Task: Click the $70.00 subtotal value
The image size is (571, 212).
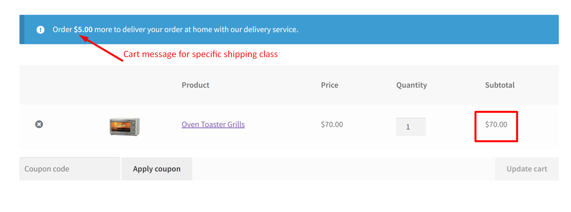Action: coord(496,124)
